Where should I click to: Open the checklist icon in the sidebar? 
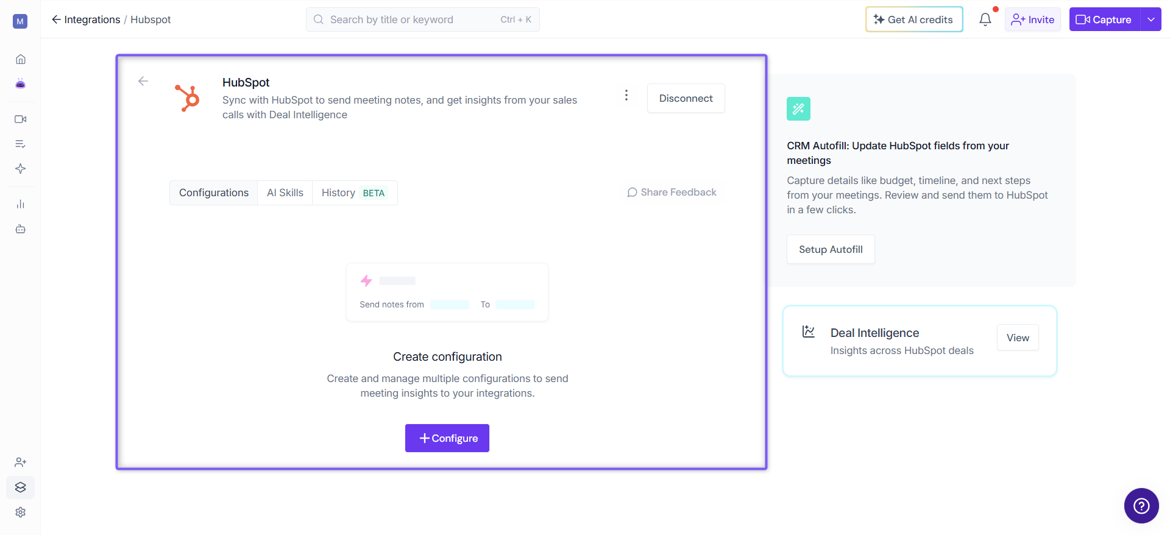click(x=21, y=144)
